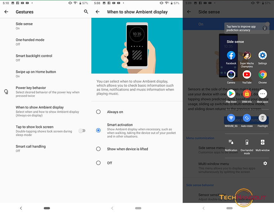Viewport: 274px width, 213px height.
Task: Open Smart call handling setting
Action: tap(46, 148)
